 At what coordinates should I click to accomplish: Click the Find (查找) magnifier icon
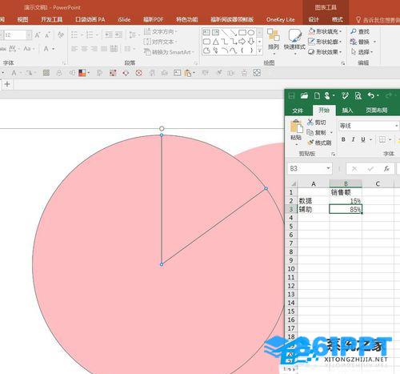(354, 31)
